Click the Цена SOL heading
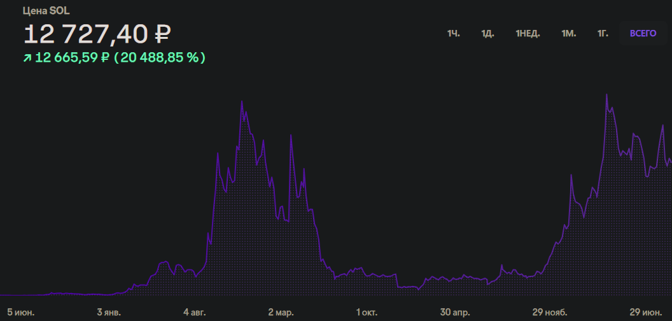Screen dimensions: 672x321 [x=46, y=11]
